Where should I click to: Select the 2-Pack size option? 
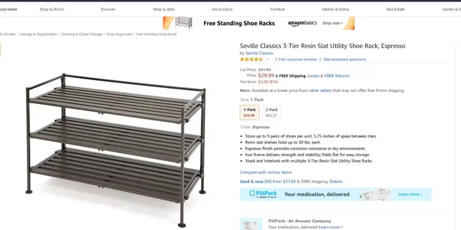(271, 113)
